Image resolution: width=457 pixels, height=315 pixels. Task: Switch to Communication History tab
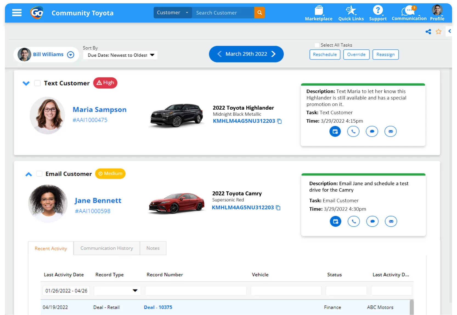click(107, 248)
